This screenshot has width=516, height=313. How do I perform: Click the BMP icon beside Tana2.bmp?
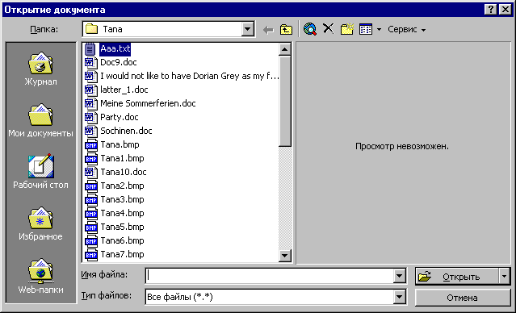tap(90, 186)
